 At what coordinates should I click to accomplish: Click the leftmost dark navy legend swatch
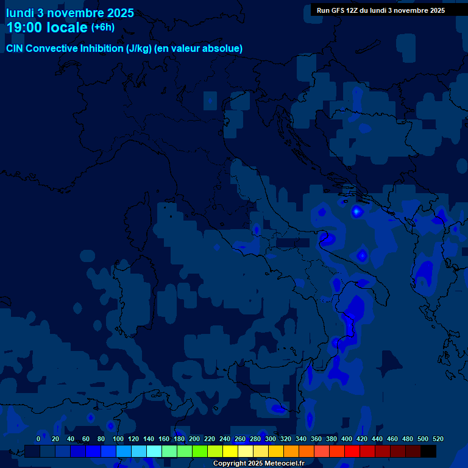(33, 452)
